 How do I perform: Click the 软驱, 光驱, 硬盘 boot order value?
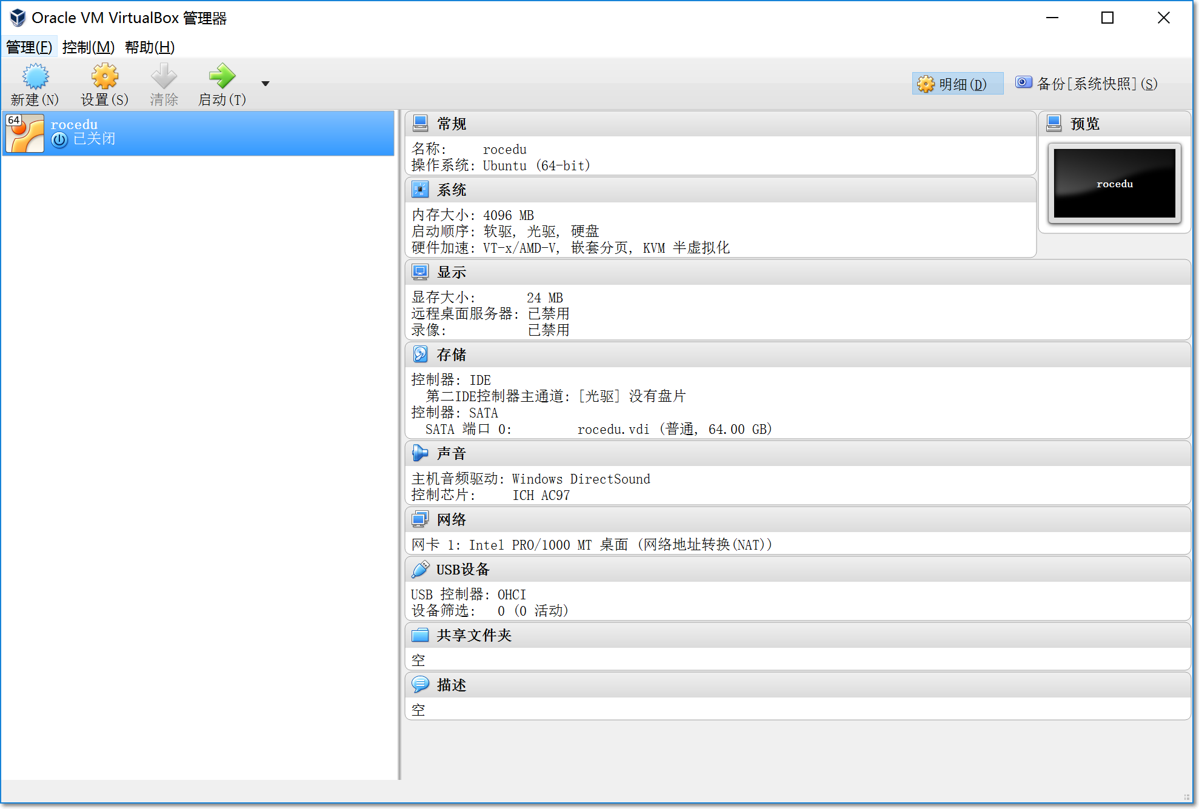pos(541,231)
